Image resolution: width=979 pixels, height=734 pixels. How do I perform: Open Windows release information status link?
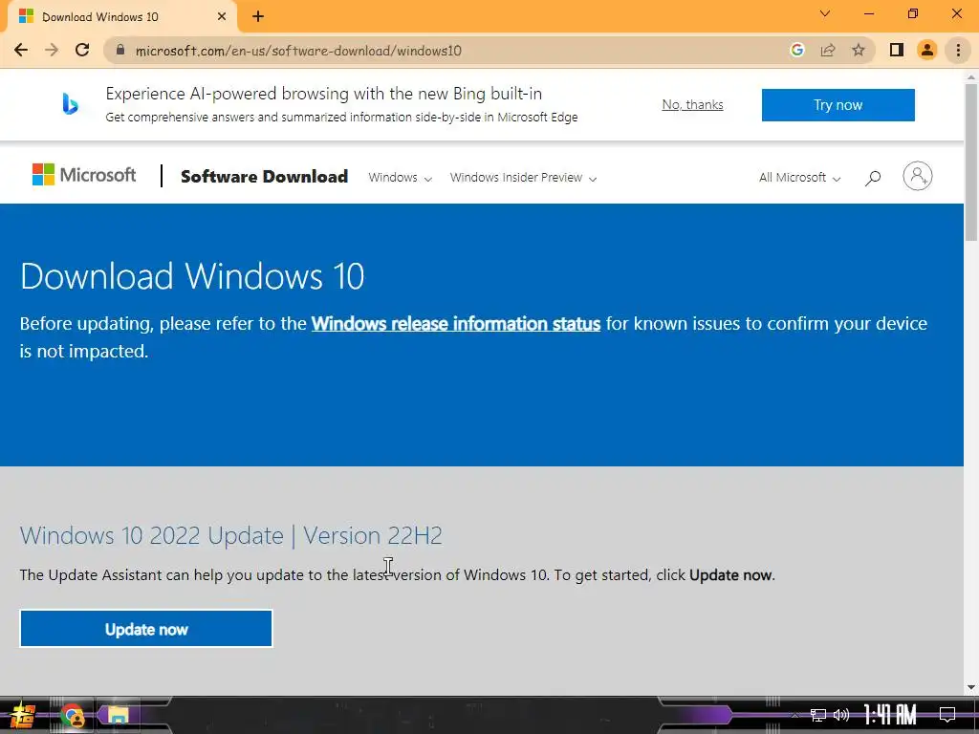tap(456, 323)
